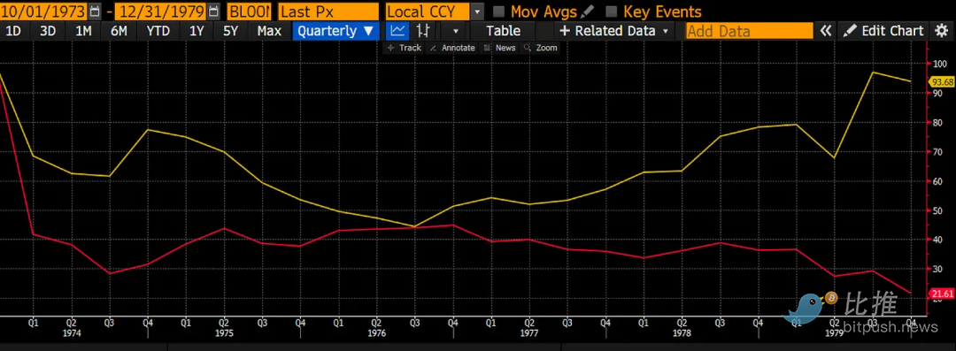Open chart settings gear icon

pyautogui.click(x=940, y=30)
